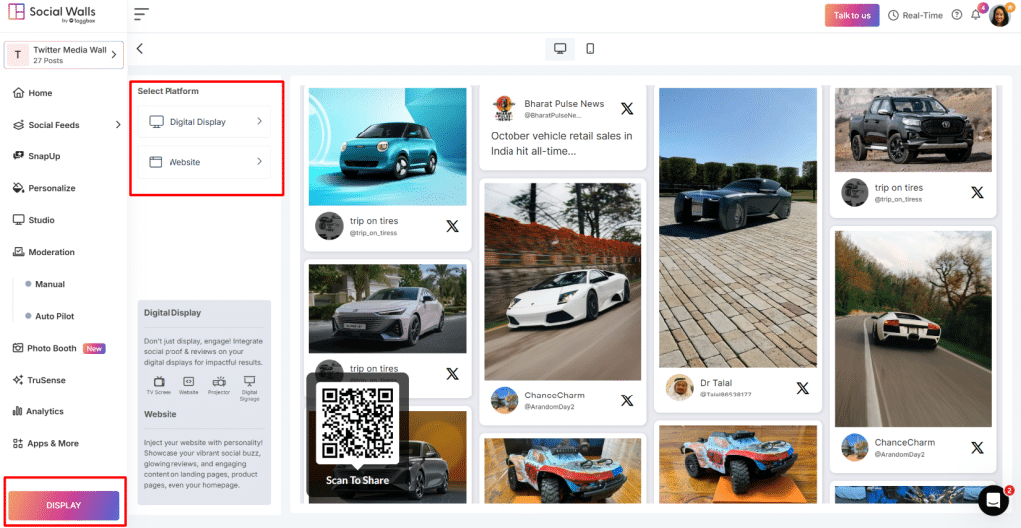Open the chat support widget icon
The width and height of the screenshot is (1021, 528).
click(993, 499)
